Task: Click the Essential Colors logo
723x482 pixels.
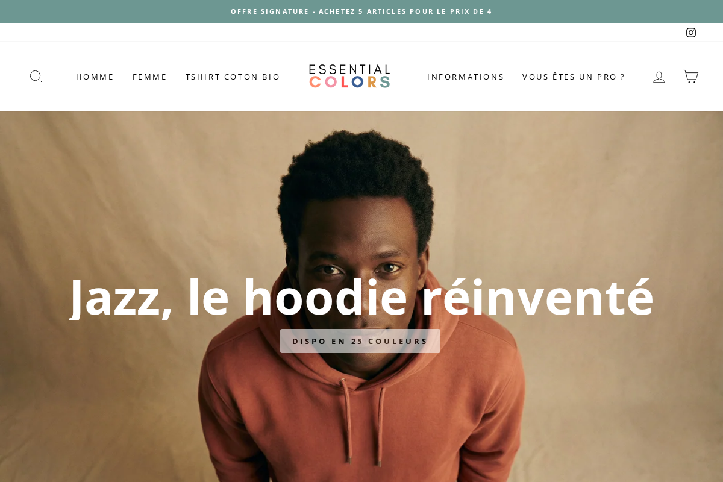Action: [349, 77]
